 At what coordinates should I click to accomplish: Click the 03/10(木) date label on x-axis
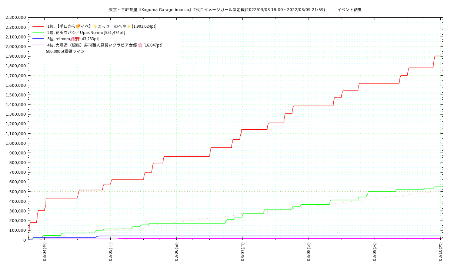tap(440, 252)
